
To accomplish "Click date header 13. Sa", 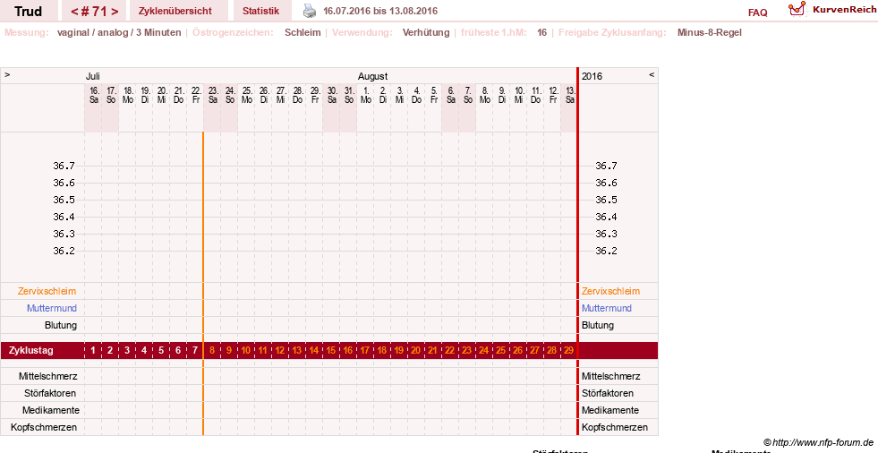I will click(x=569, y=95).
